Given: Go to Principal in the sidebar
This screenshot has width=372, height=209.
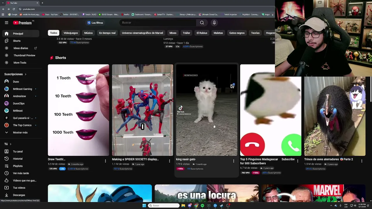Looking at the screenshot, I should tap(20, 34).
